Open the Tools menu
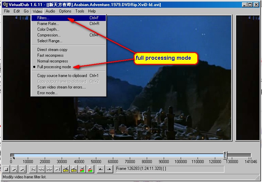This screenshot has height=182, width=262. [x=80, y=11]
